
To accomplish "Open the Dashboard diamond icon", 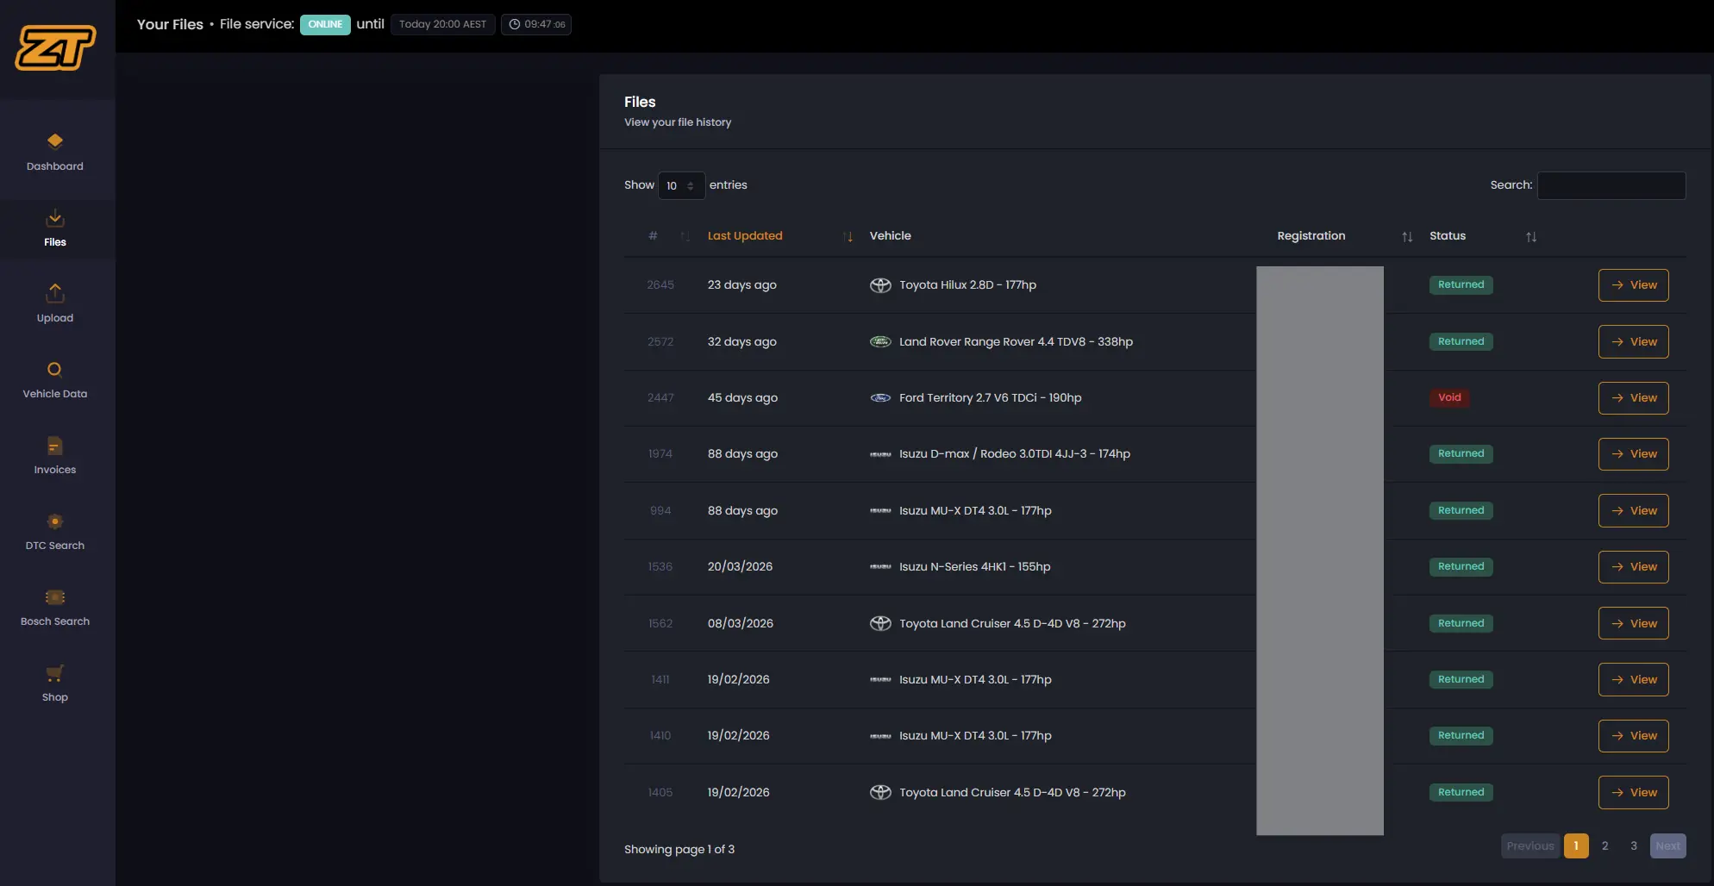I will 55,140.
